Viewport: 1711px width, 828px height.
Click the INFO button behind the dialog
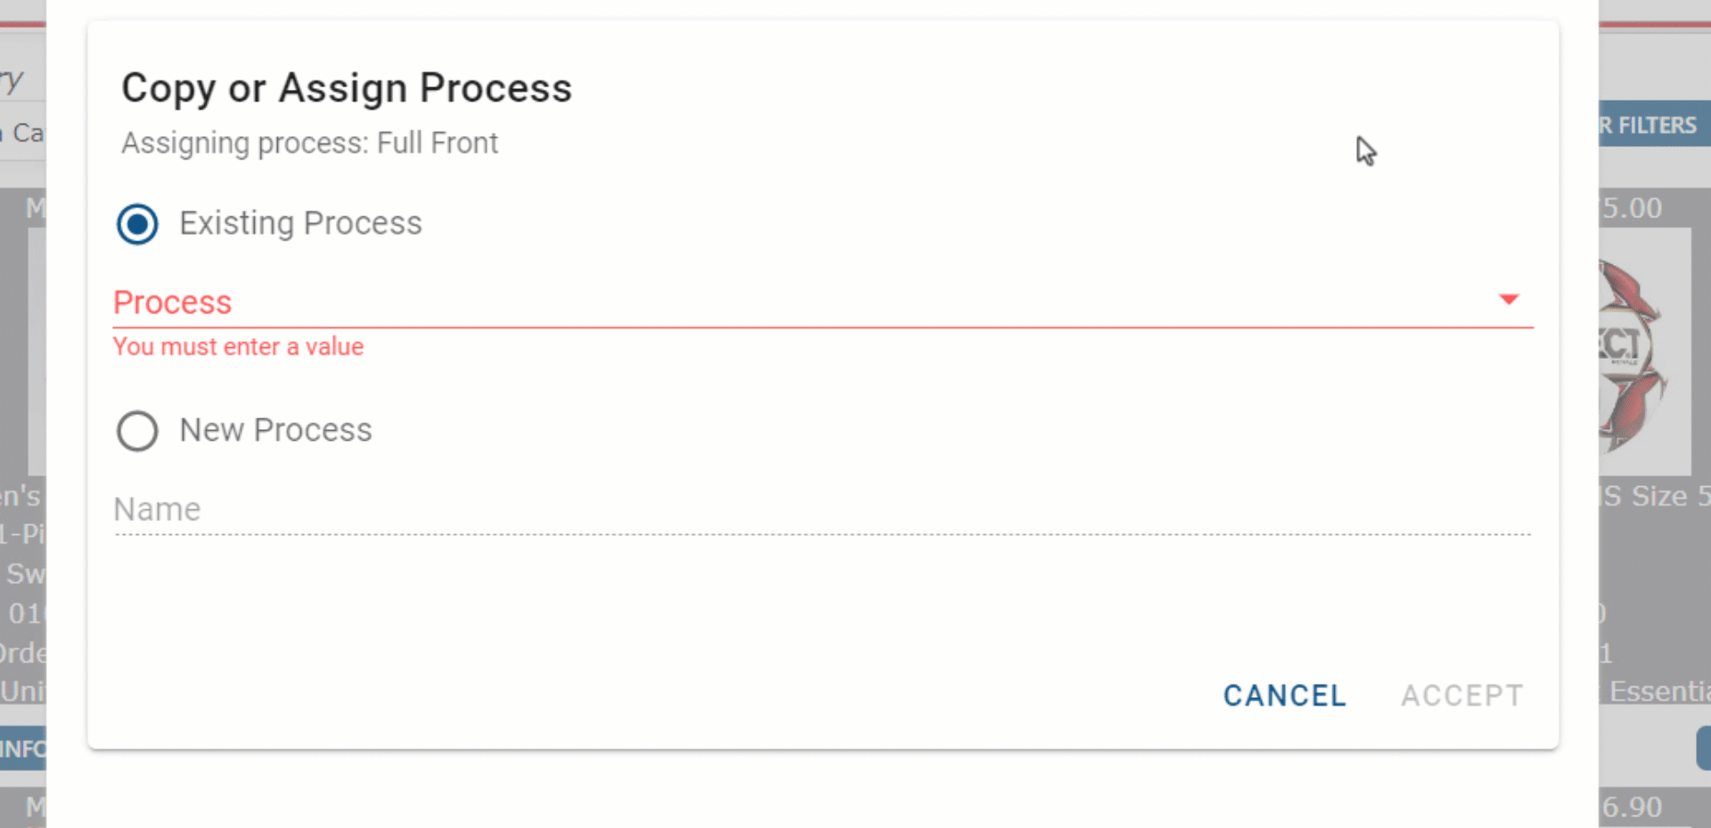coord(23,748)
